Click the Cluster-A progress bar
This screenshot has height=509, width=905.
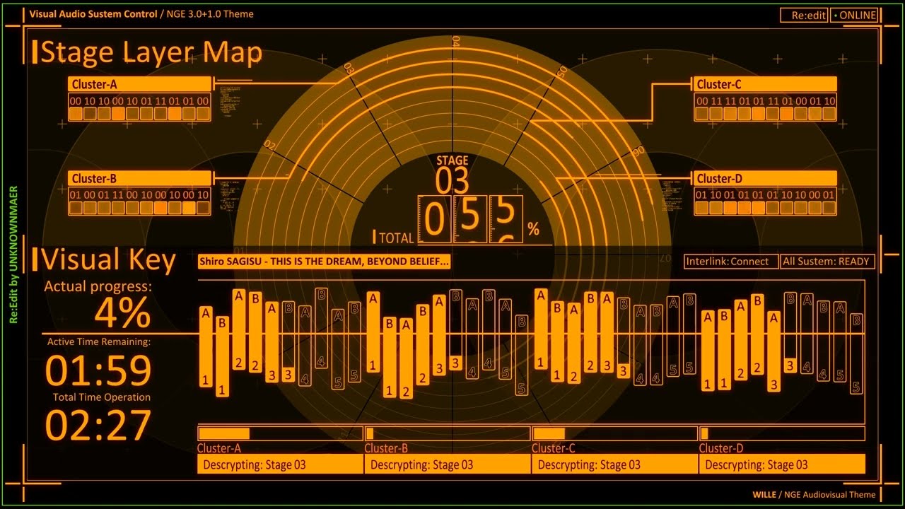point(280,433)
